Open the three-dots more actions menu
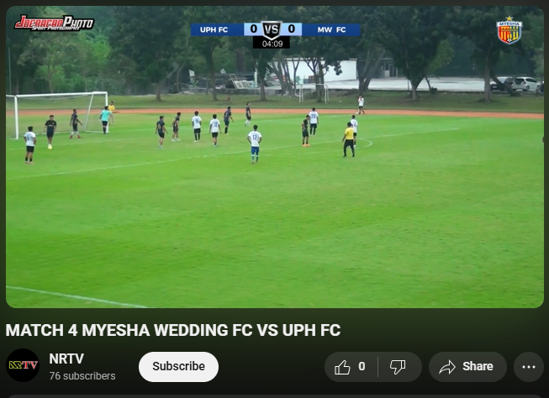This screenshot has width=549, height=398. (x=528, y=367)
